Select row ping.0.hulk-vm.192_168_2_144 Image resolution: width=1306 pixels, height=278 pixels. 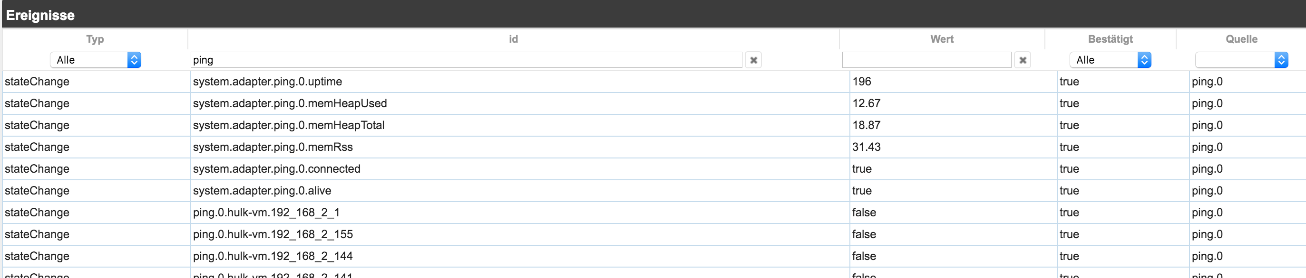pyautogui.click(x=654, y=256)
